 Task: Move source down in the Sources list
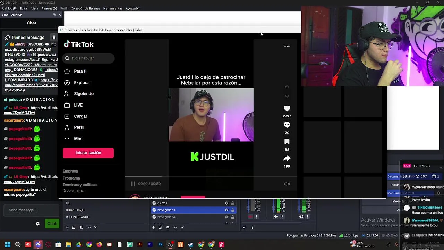pos(182,227)
